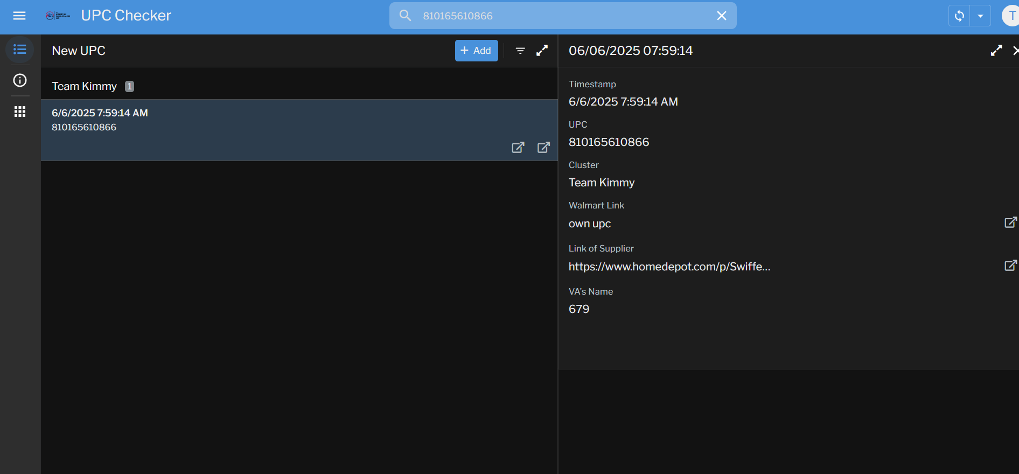Click the Add button
The height and width of the screenshot is (474, 1019).
[476, 51]
